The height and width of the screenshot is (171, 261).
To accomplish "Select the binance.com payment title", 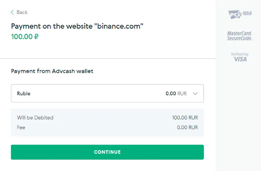I will [77, 26].
